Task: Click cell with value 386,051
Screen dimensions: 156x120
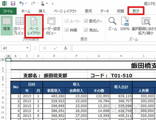Action: tap(54, 111)
